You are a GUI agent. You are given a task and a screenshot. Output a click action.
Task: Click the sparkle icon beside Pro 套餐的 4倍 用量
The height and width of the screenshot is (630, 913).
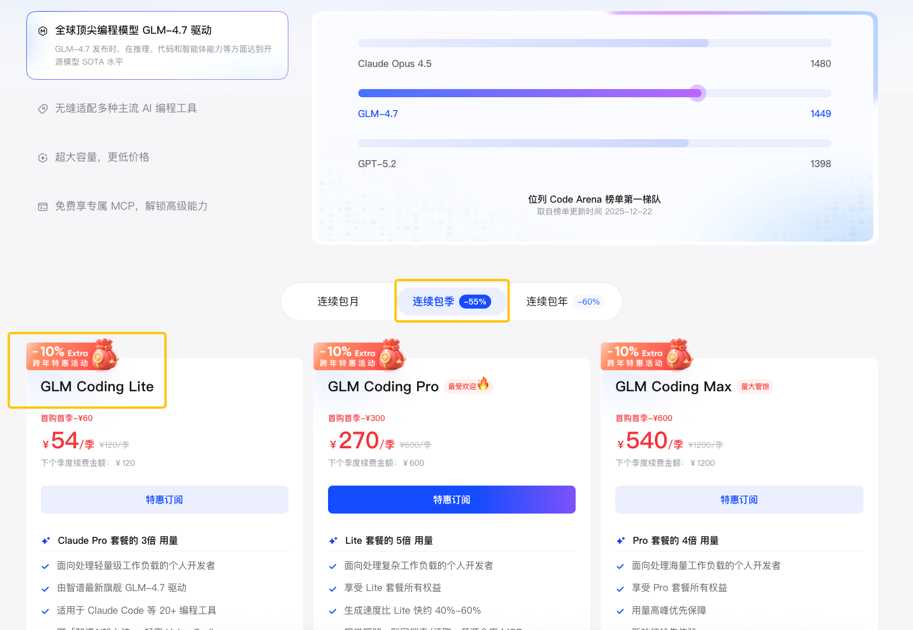point(621,541)
